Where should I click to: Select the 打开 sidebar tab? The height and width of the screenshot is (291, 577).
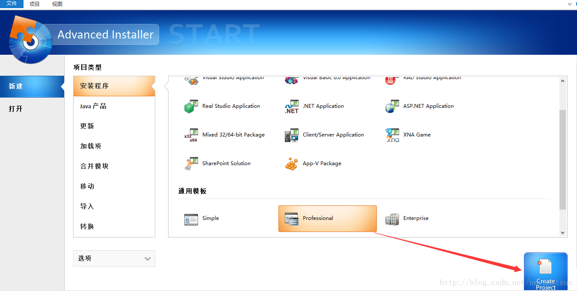point(32,109)
